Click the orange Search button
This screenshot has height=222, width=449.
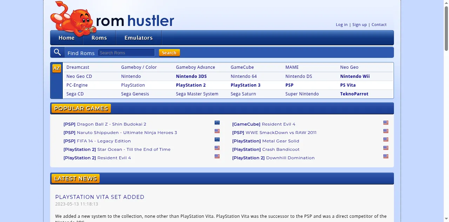(x=169, y=53)
